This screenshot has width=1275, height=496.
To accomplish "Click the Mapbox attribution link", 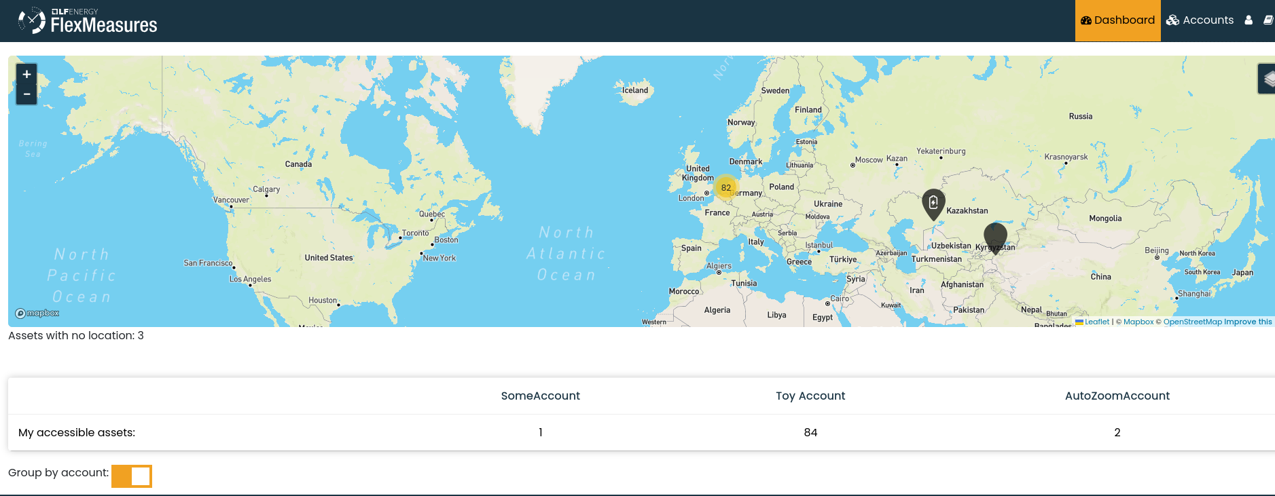I will tap(1138, 322).
